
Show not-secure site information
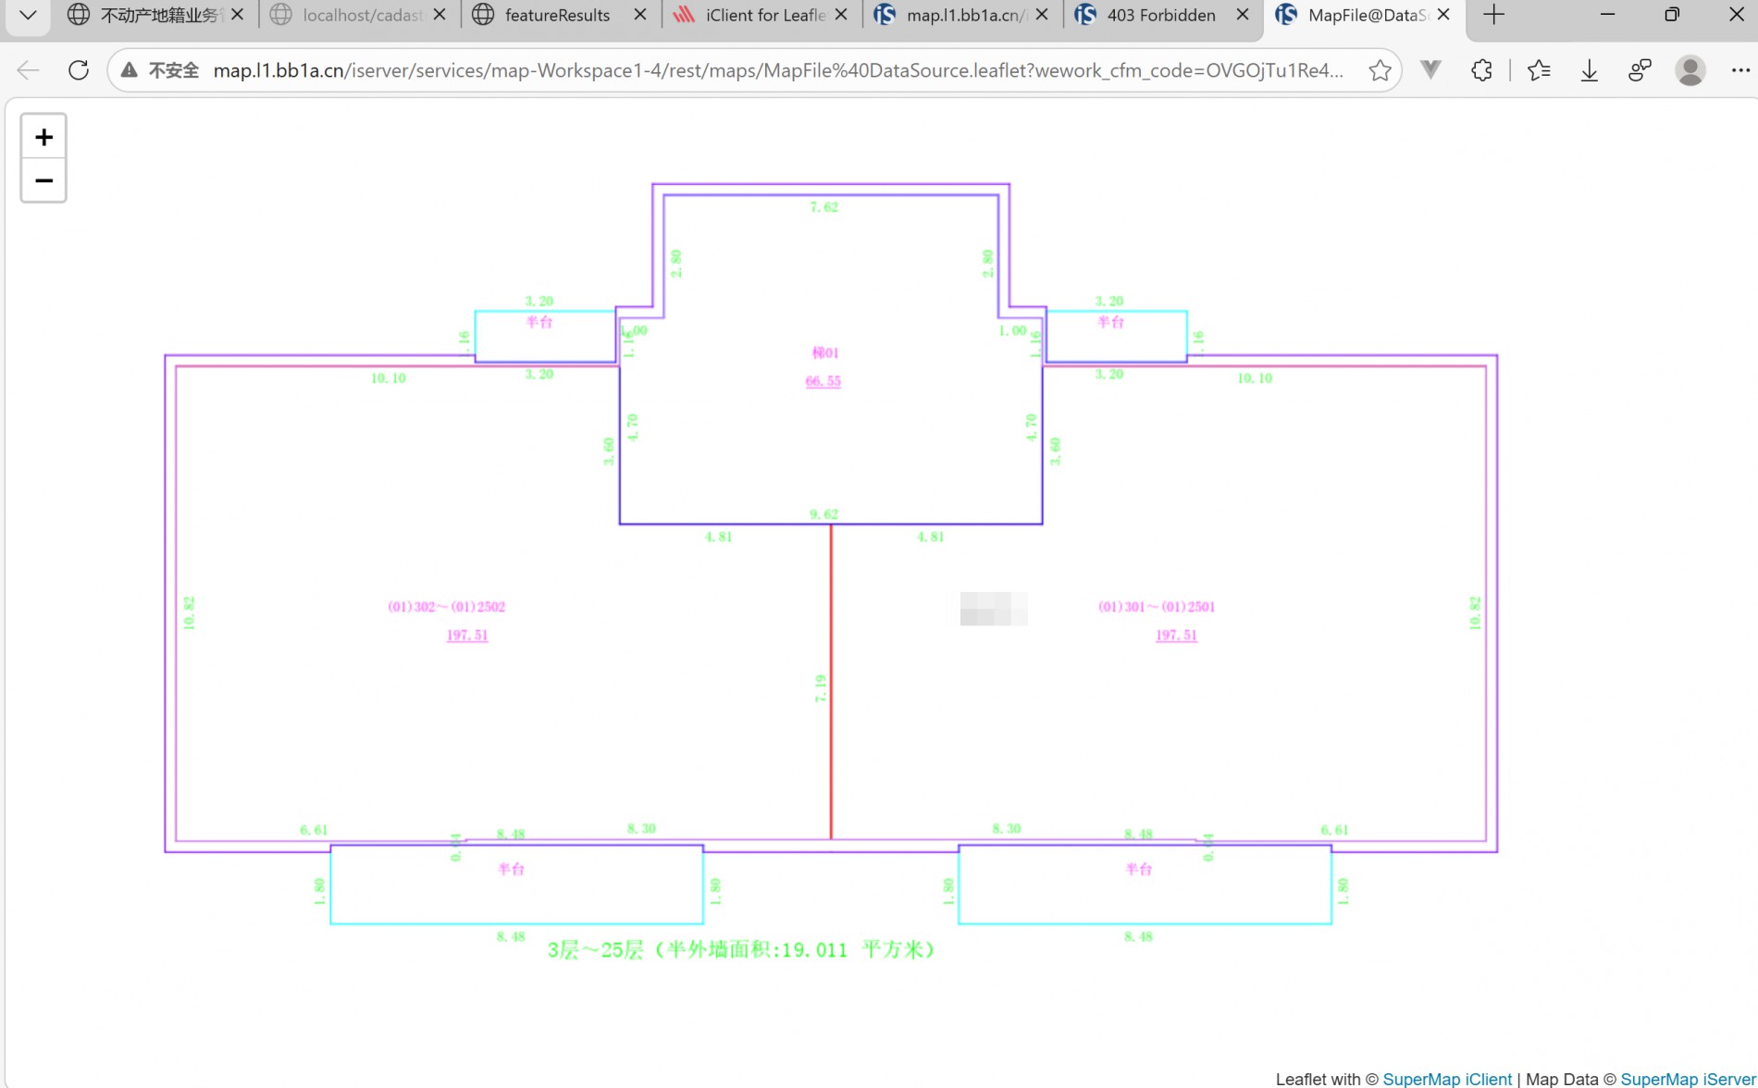pyautogui.click(x=161, y=70)
